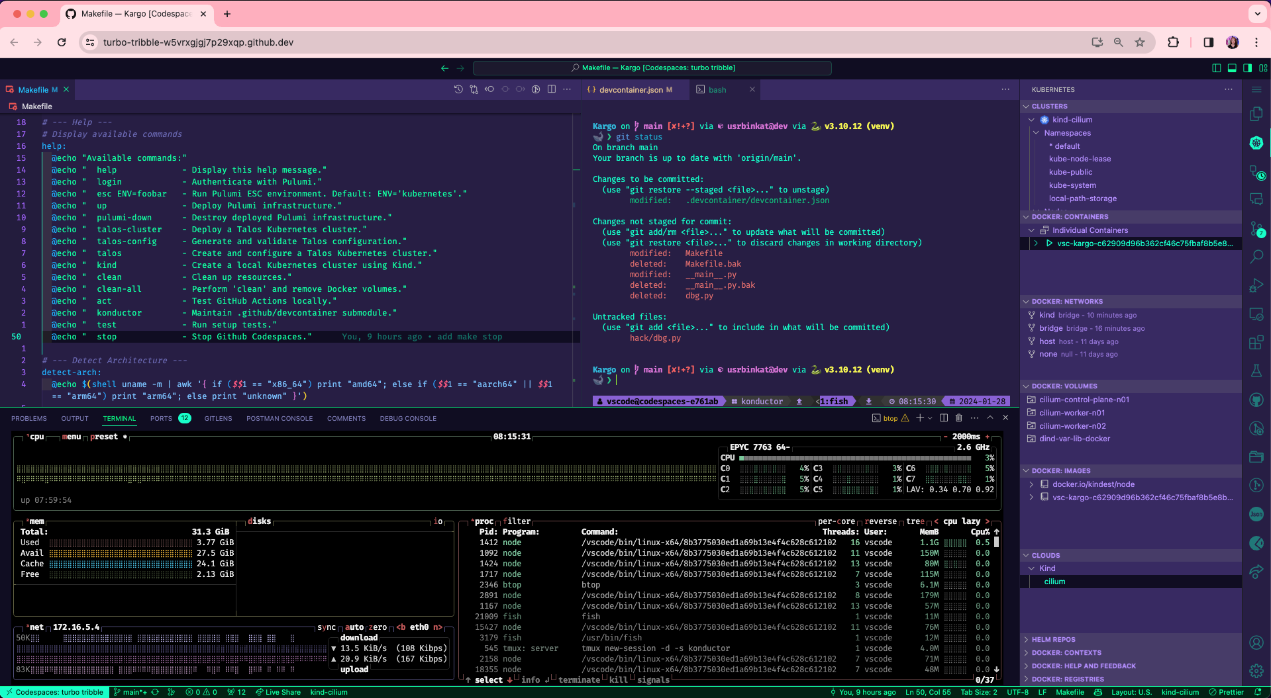Switch to the PROBLEMS panel tab
Image resolution: width=1271 pixels, height=698 pixels.
coord(29,418)
